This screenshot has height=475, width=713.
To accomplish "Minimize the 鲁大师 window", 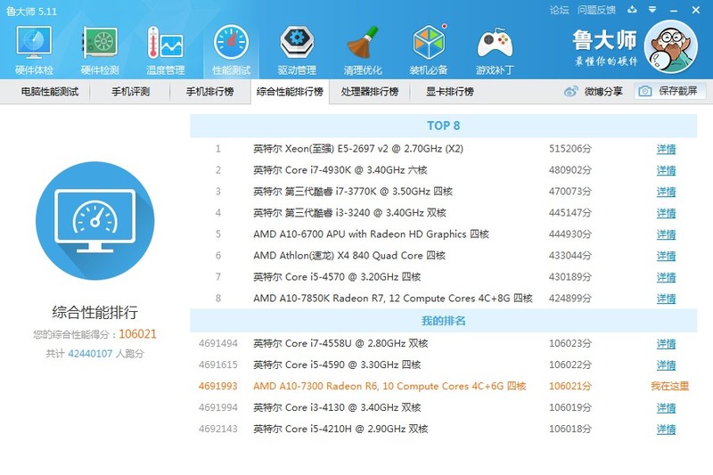I will (x=674, y=10).
